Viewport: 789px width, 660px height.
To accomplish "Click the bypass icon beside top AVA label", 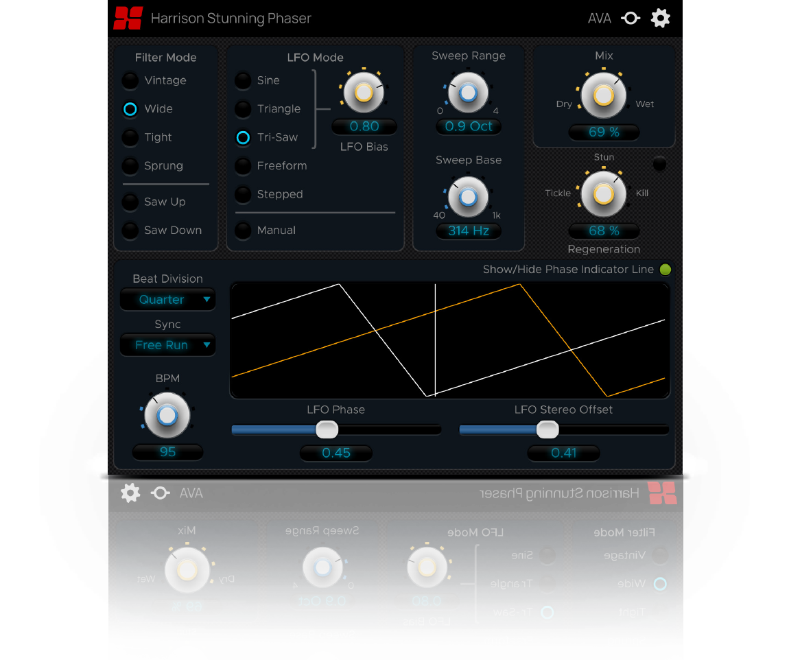I will [631, 19].
